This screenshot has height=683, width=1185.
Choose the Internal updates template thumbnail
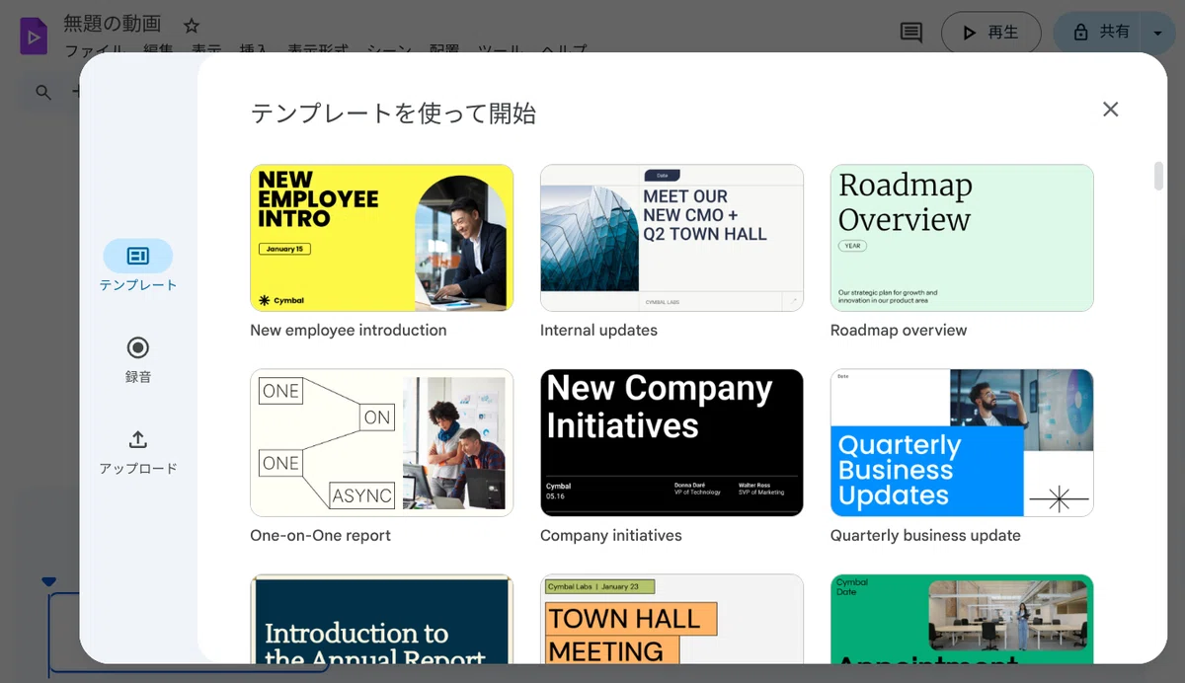[x=671, y=238]
